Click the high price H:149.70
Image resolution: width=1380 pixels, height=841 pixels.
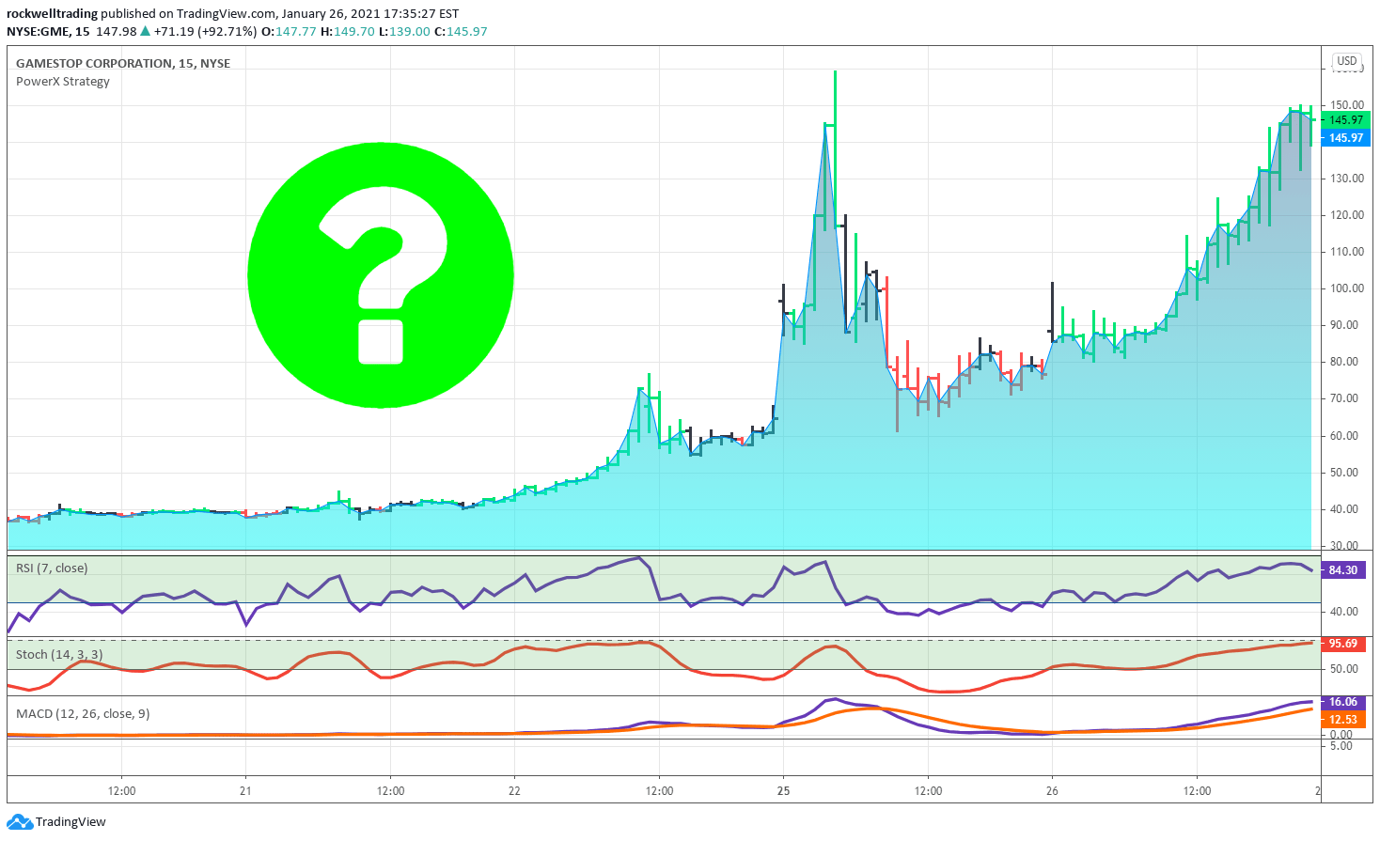pos(348,31)
